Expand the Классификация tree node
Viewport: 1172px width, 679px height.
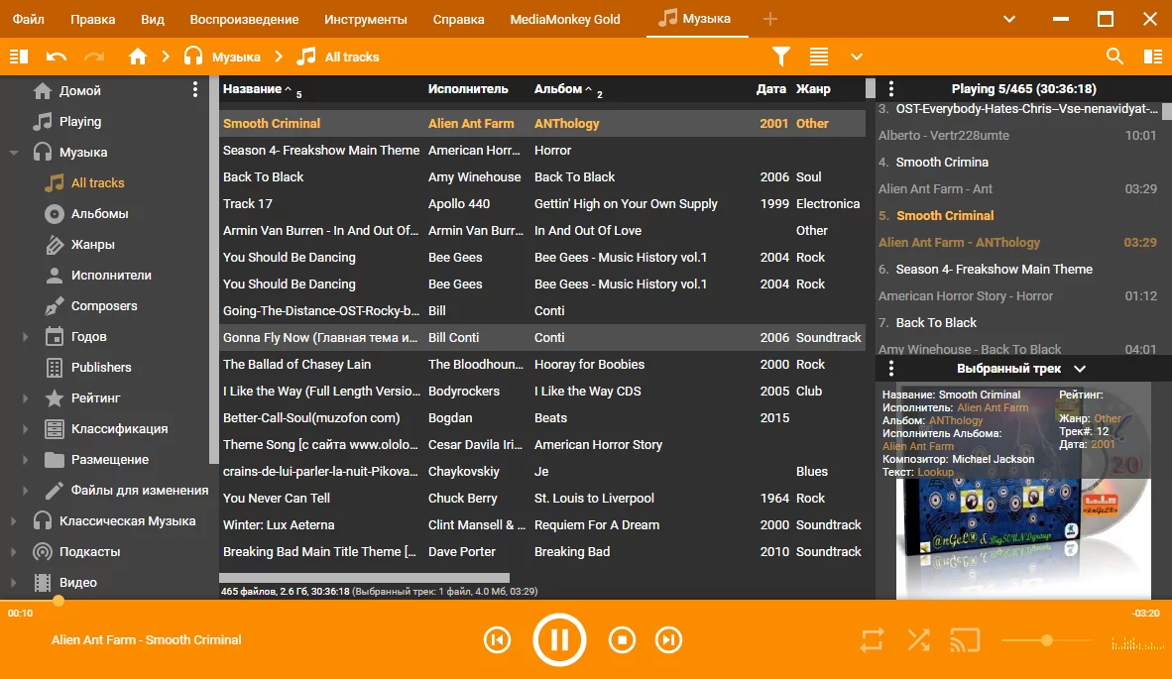click(26, 429)
